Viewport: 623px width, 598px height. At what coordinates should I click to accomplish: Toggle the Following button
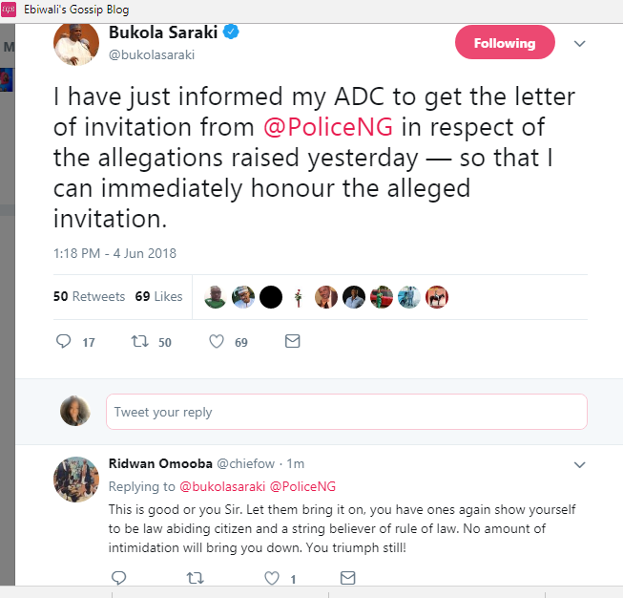coord(504,43)
